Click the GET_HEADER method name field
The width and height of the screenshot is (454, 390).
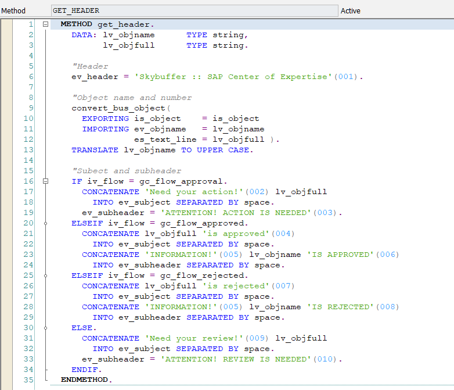(194, 10)
